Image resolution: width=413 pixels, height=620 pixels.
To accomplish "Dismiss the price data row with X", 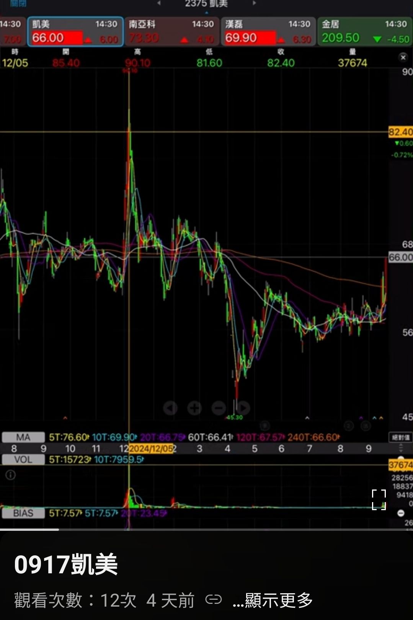I will click(x=403, y=57).
